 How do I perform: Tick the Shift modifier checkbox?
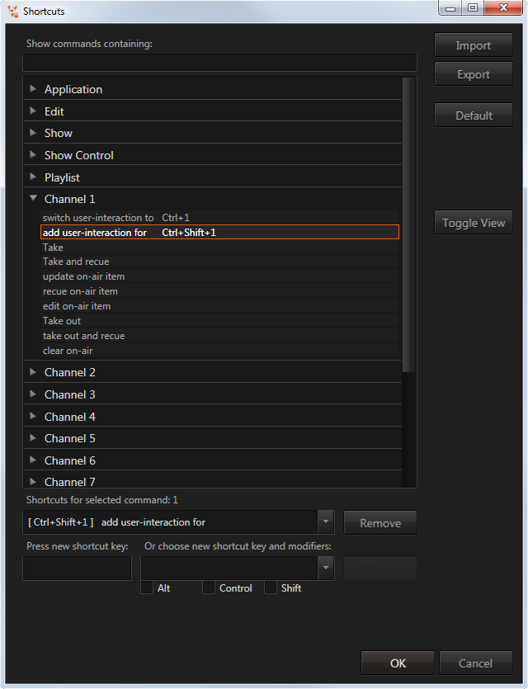[271, 588]
